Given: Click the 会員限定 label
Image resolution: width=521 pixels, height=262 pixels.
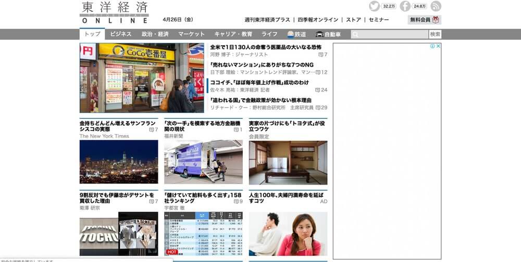Looking at the screenshot, I should [x=259, y=137].
